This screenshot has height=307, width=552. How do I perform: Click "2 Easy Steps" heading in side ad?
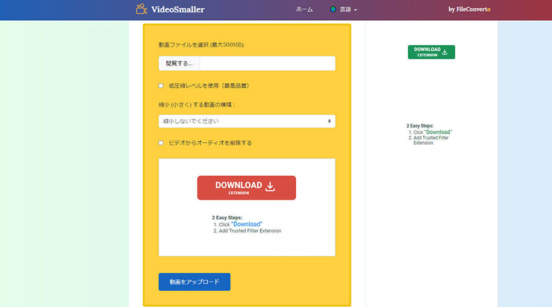[420, 126]
